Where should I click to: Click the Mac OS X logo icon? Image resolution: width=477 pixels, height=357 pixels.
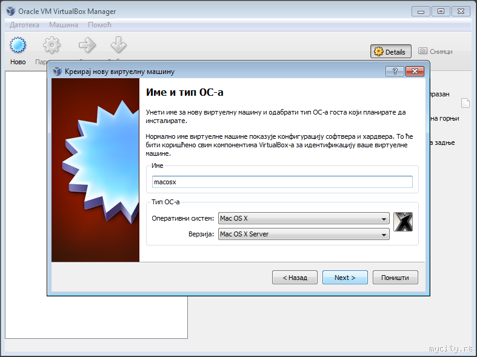pyautogui.click(x=403, y=222)
